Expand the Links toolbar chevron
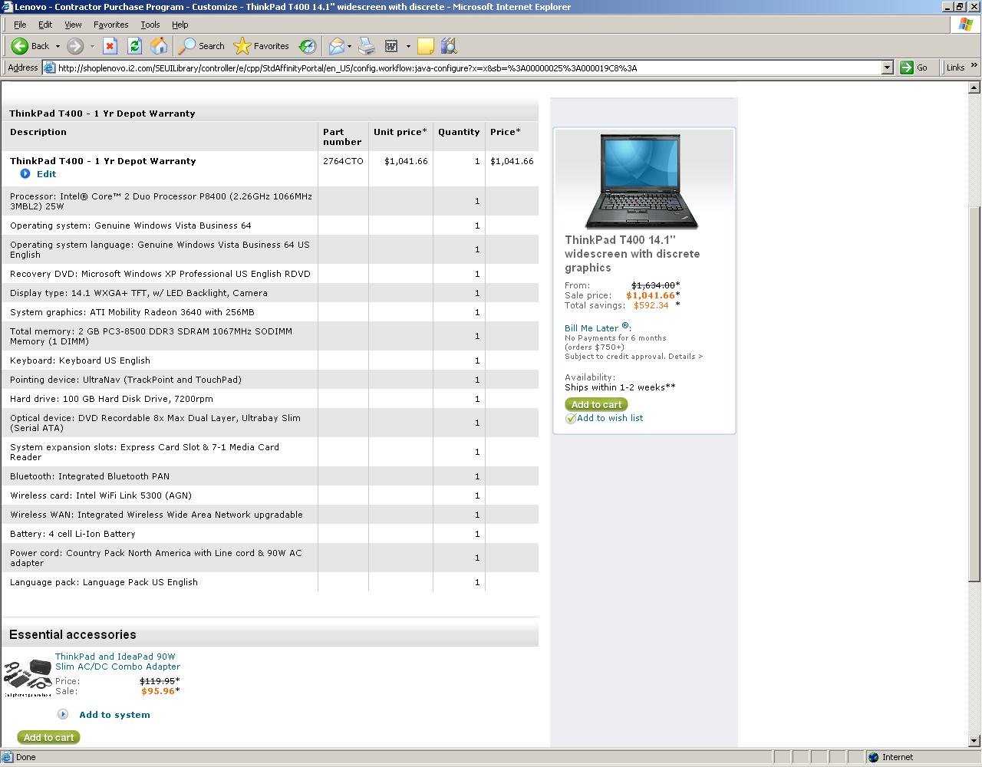 [x=974, y=67]
